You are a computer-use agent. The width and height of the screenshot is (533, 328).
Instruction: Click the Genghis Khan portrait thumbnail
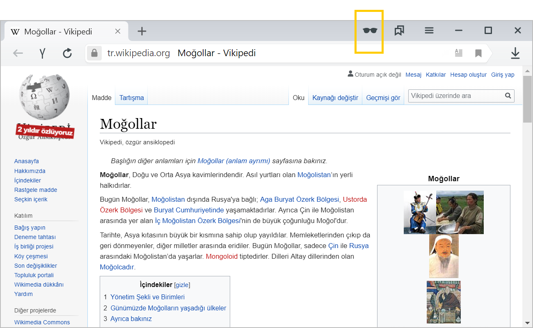pos(444,256)
